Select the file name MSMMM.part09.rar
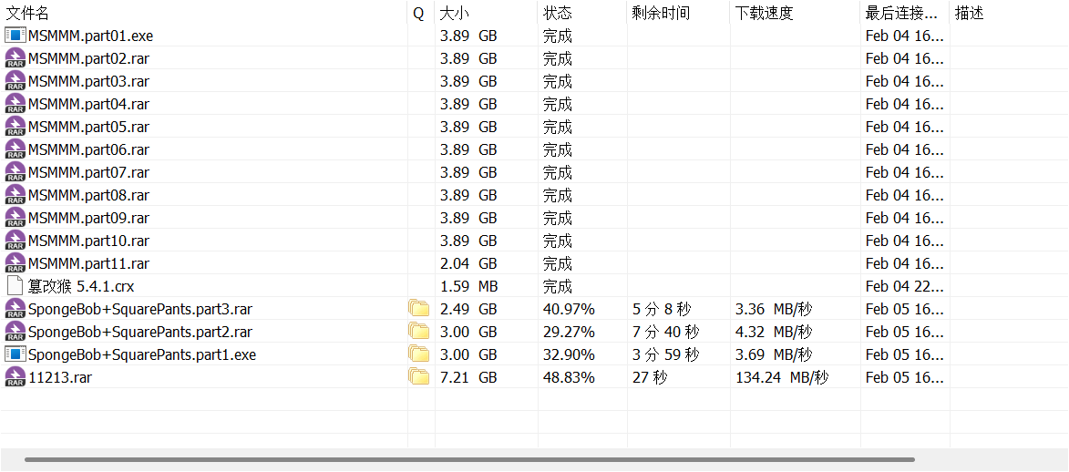The image size is (1069, 472). (x=88, y=218)
